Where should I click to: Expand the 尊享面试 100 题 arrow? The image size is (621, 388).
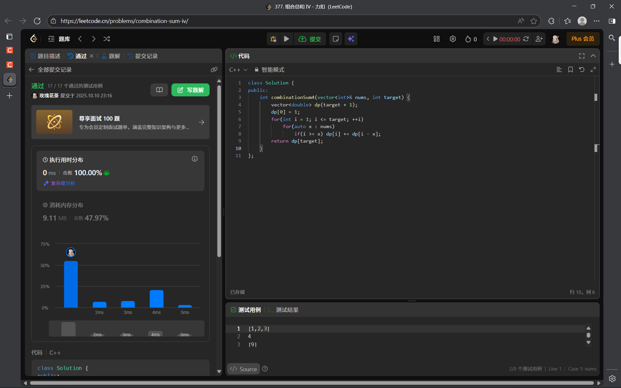(x=202, y=122)
